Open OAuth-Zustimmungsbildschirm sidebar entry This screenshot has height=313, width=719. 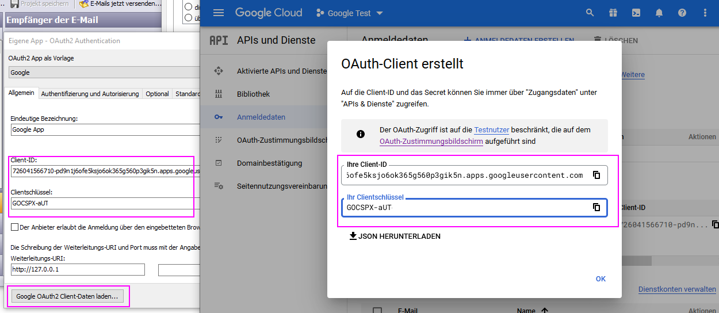[282, 140]
